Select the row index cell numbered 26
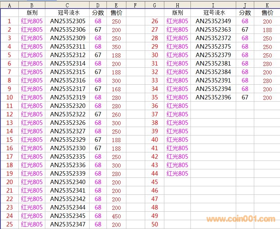 point(155,21)
